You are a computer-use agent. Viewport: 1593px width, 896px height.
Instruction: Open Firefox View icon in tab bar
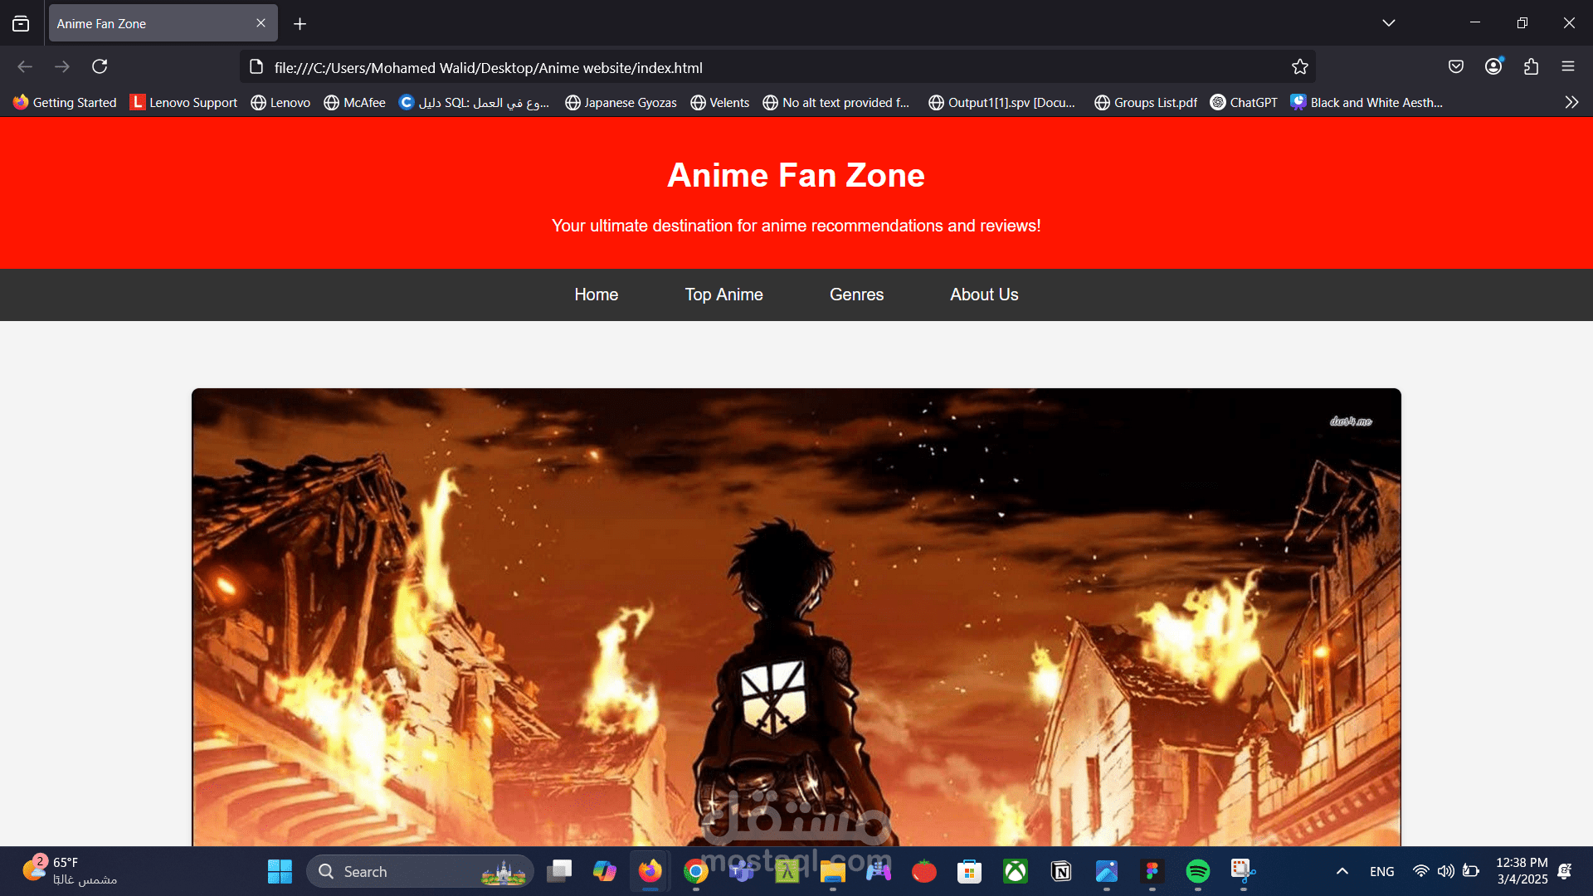click(x=21, y=23)
